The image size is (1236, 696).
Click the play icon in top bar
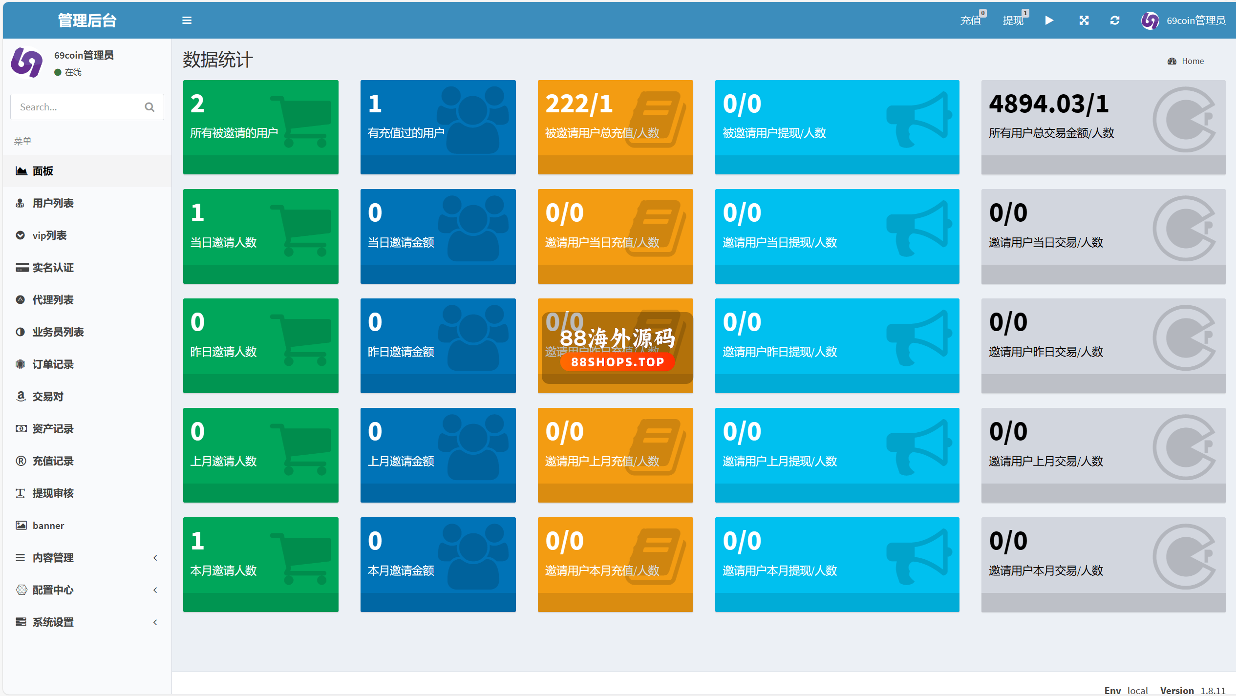click(x=1049, y=21)
